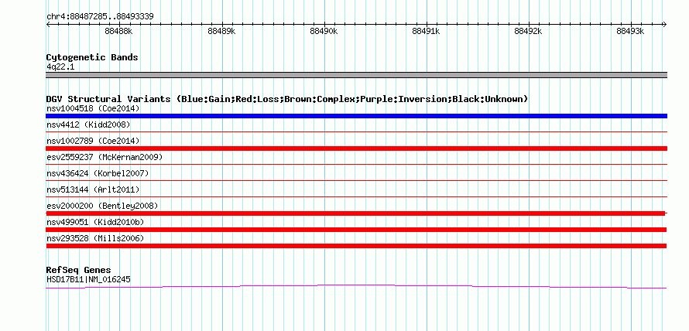
Task: Click the HSD17B11|NM_016245 gene label
Action: (x=88, y=279)
